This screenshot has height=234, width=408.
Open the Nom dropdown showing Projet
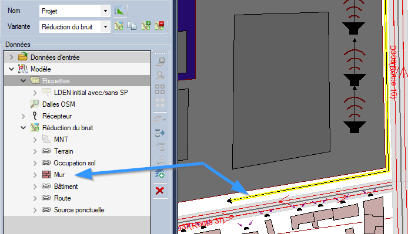(105, 11)
